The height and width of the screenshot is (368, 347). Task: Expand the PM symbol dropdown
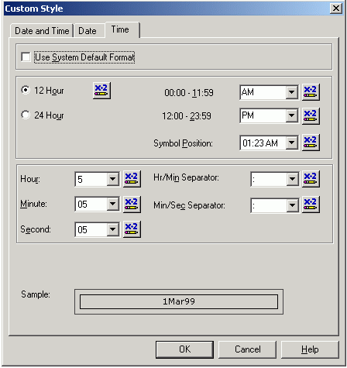(x=292, y=115)
